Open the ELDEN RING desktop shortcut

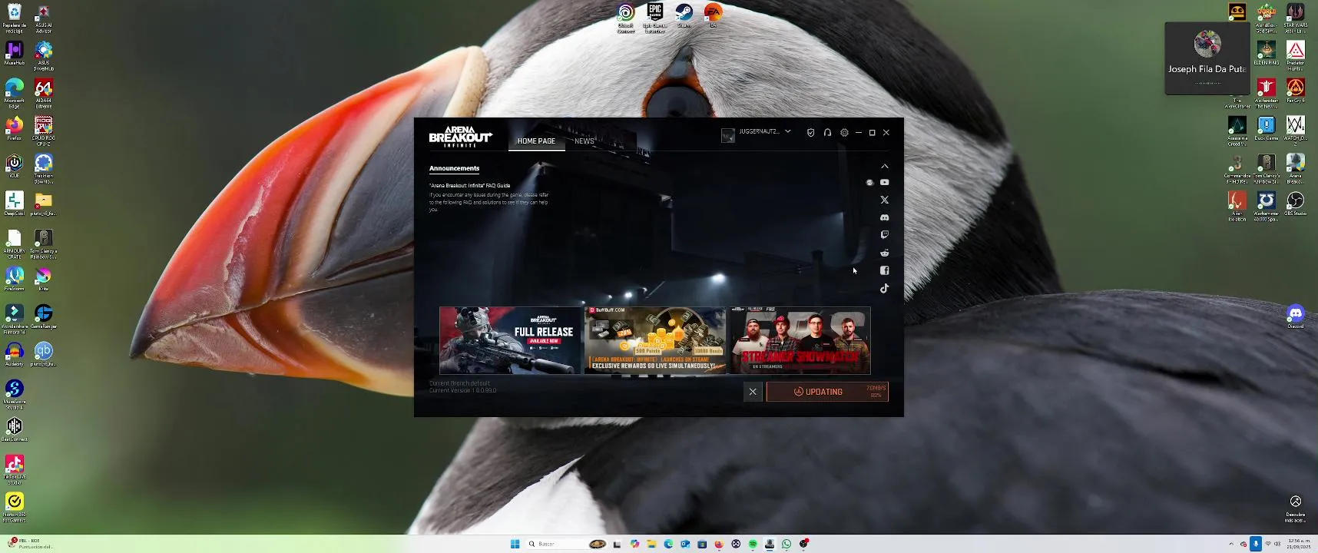1266,53
